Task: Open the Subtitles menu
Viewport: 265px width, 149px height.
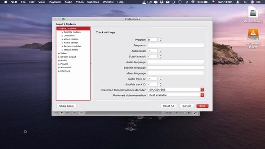Action: (x=93, y=2)
